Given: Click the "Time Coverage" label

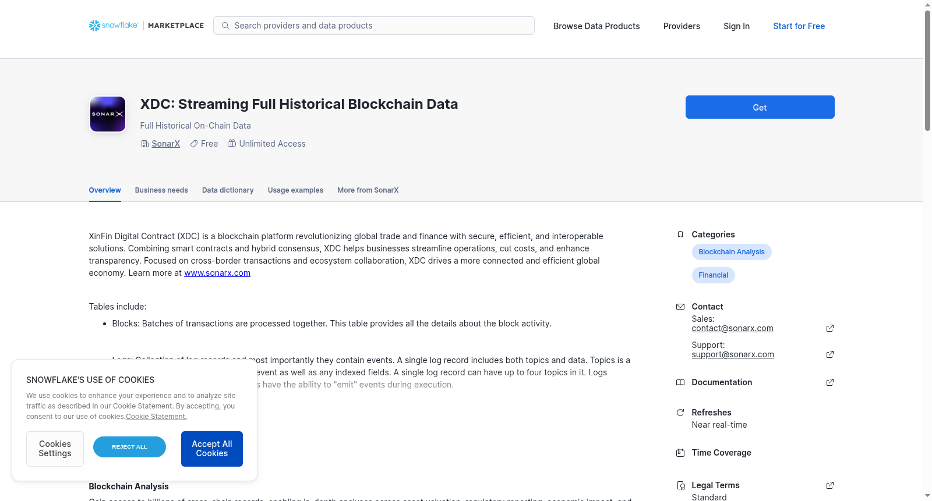Looking at the screenshot, I should pyautogui.click(x=721, y=453).
